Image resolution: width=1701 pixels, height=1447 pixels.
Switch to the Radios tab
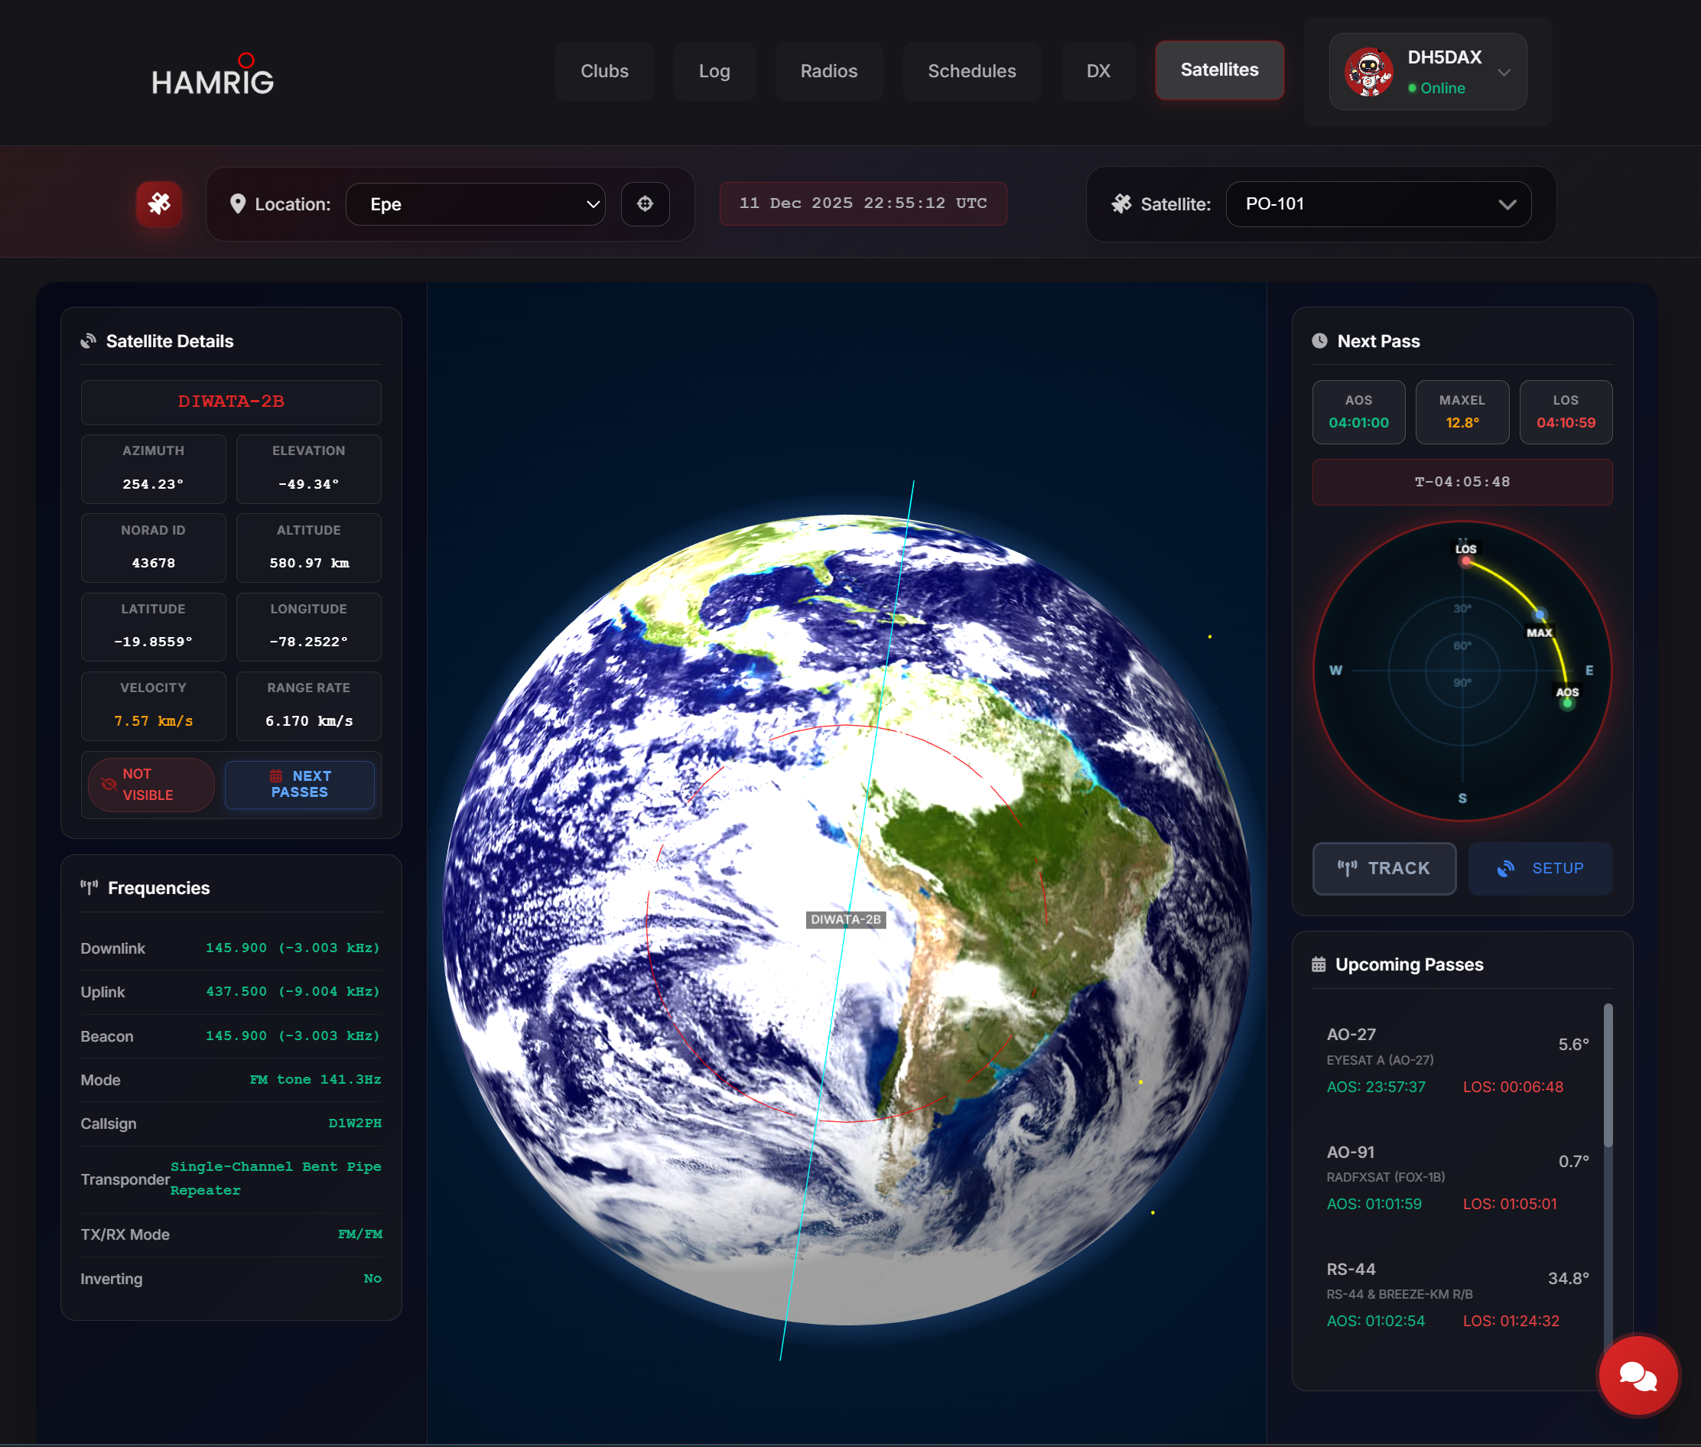828,70
